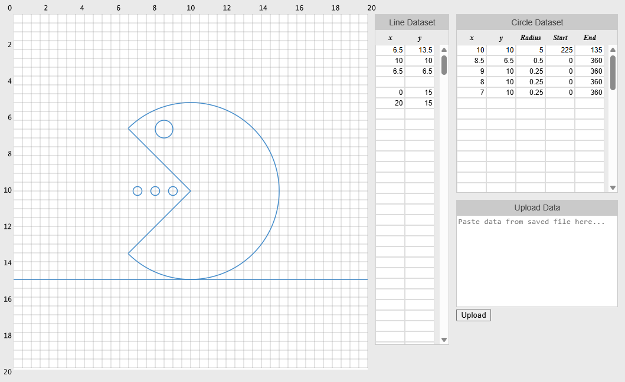Viewport: 625px width, 382px height.
Task: Select circle End cell value 135
Action: pos(590,50)
